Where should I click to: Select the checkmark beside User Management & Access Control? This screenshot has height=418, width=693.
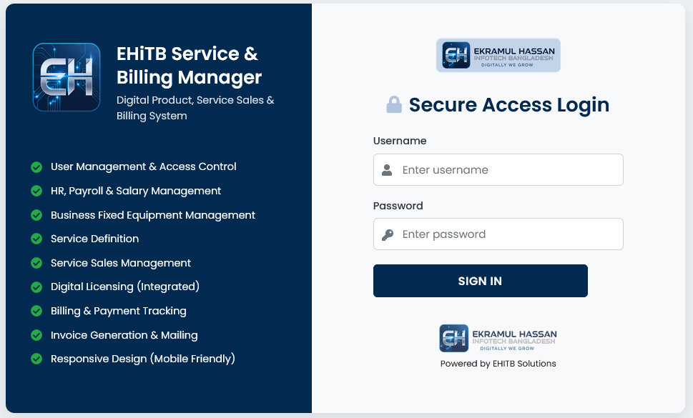tap(36, 166)
